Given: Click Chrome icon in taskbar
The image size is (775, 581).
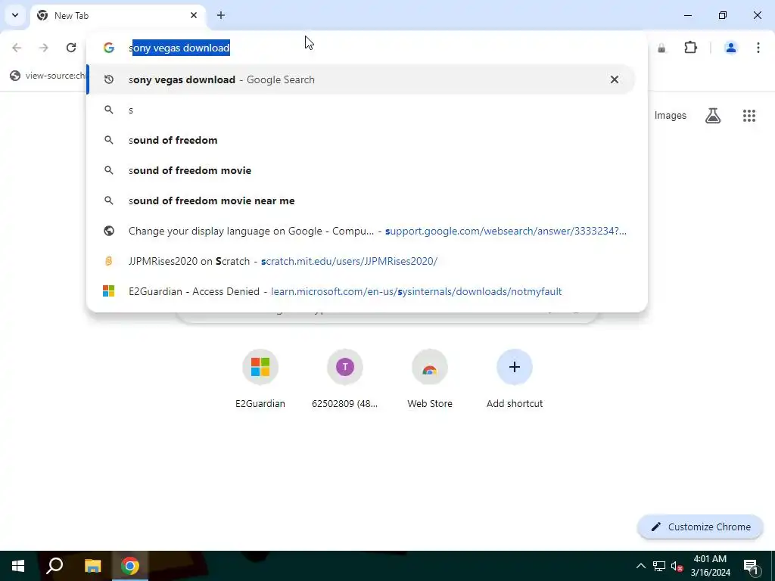Looking at the screenshot, I should (130, 566).
